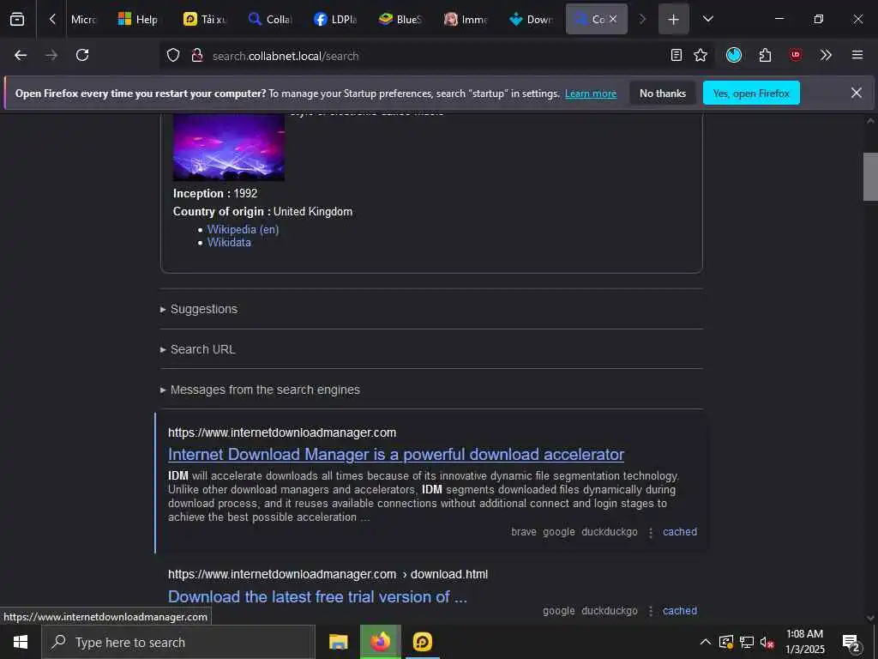Open the tracking protection shield icon
This screenshot has width=878, height=659.
click(x=173, y=55)
